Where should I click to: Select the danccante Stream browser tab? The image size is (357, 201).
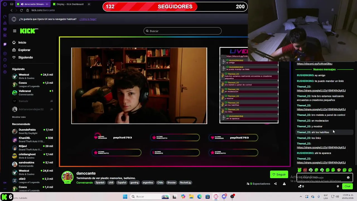[x=33, y=4]
